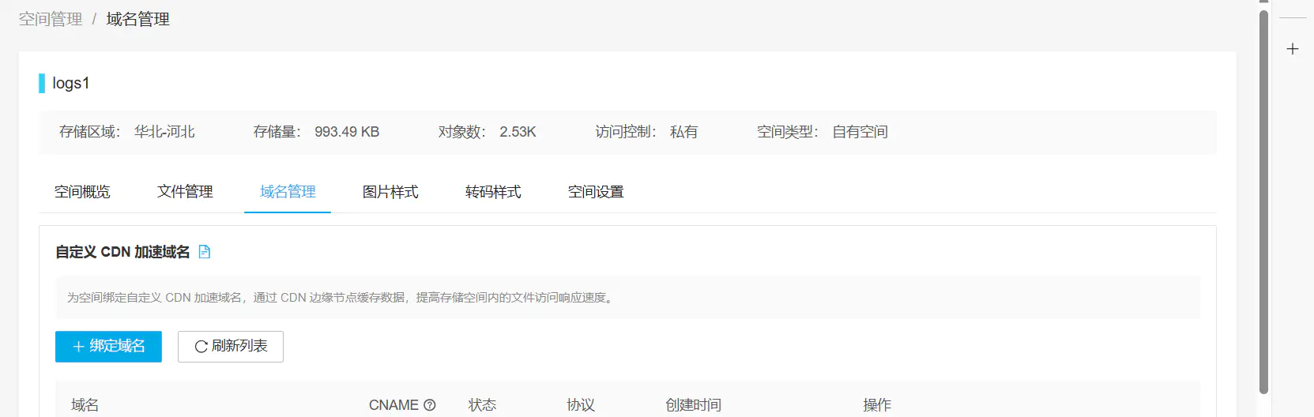Click the 域名管理 breadcrumb item
Image resolution: width=1314 pixels, height=417 pixels.
[137, 19]
